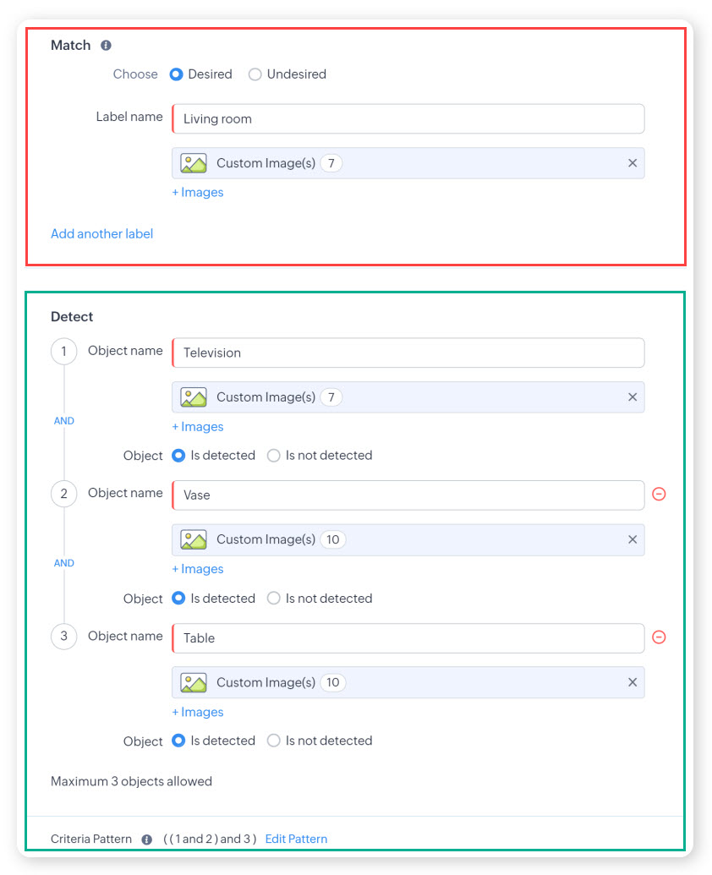Set Television to Is not detected
The width and height of the screenshot is (712, 875).
274,456
